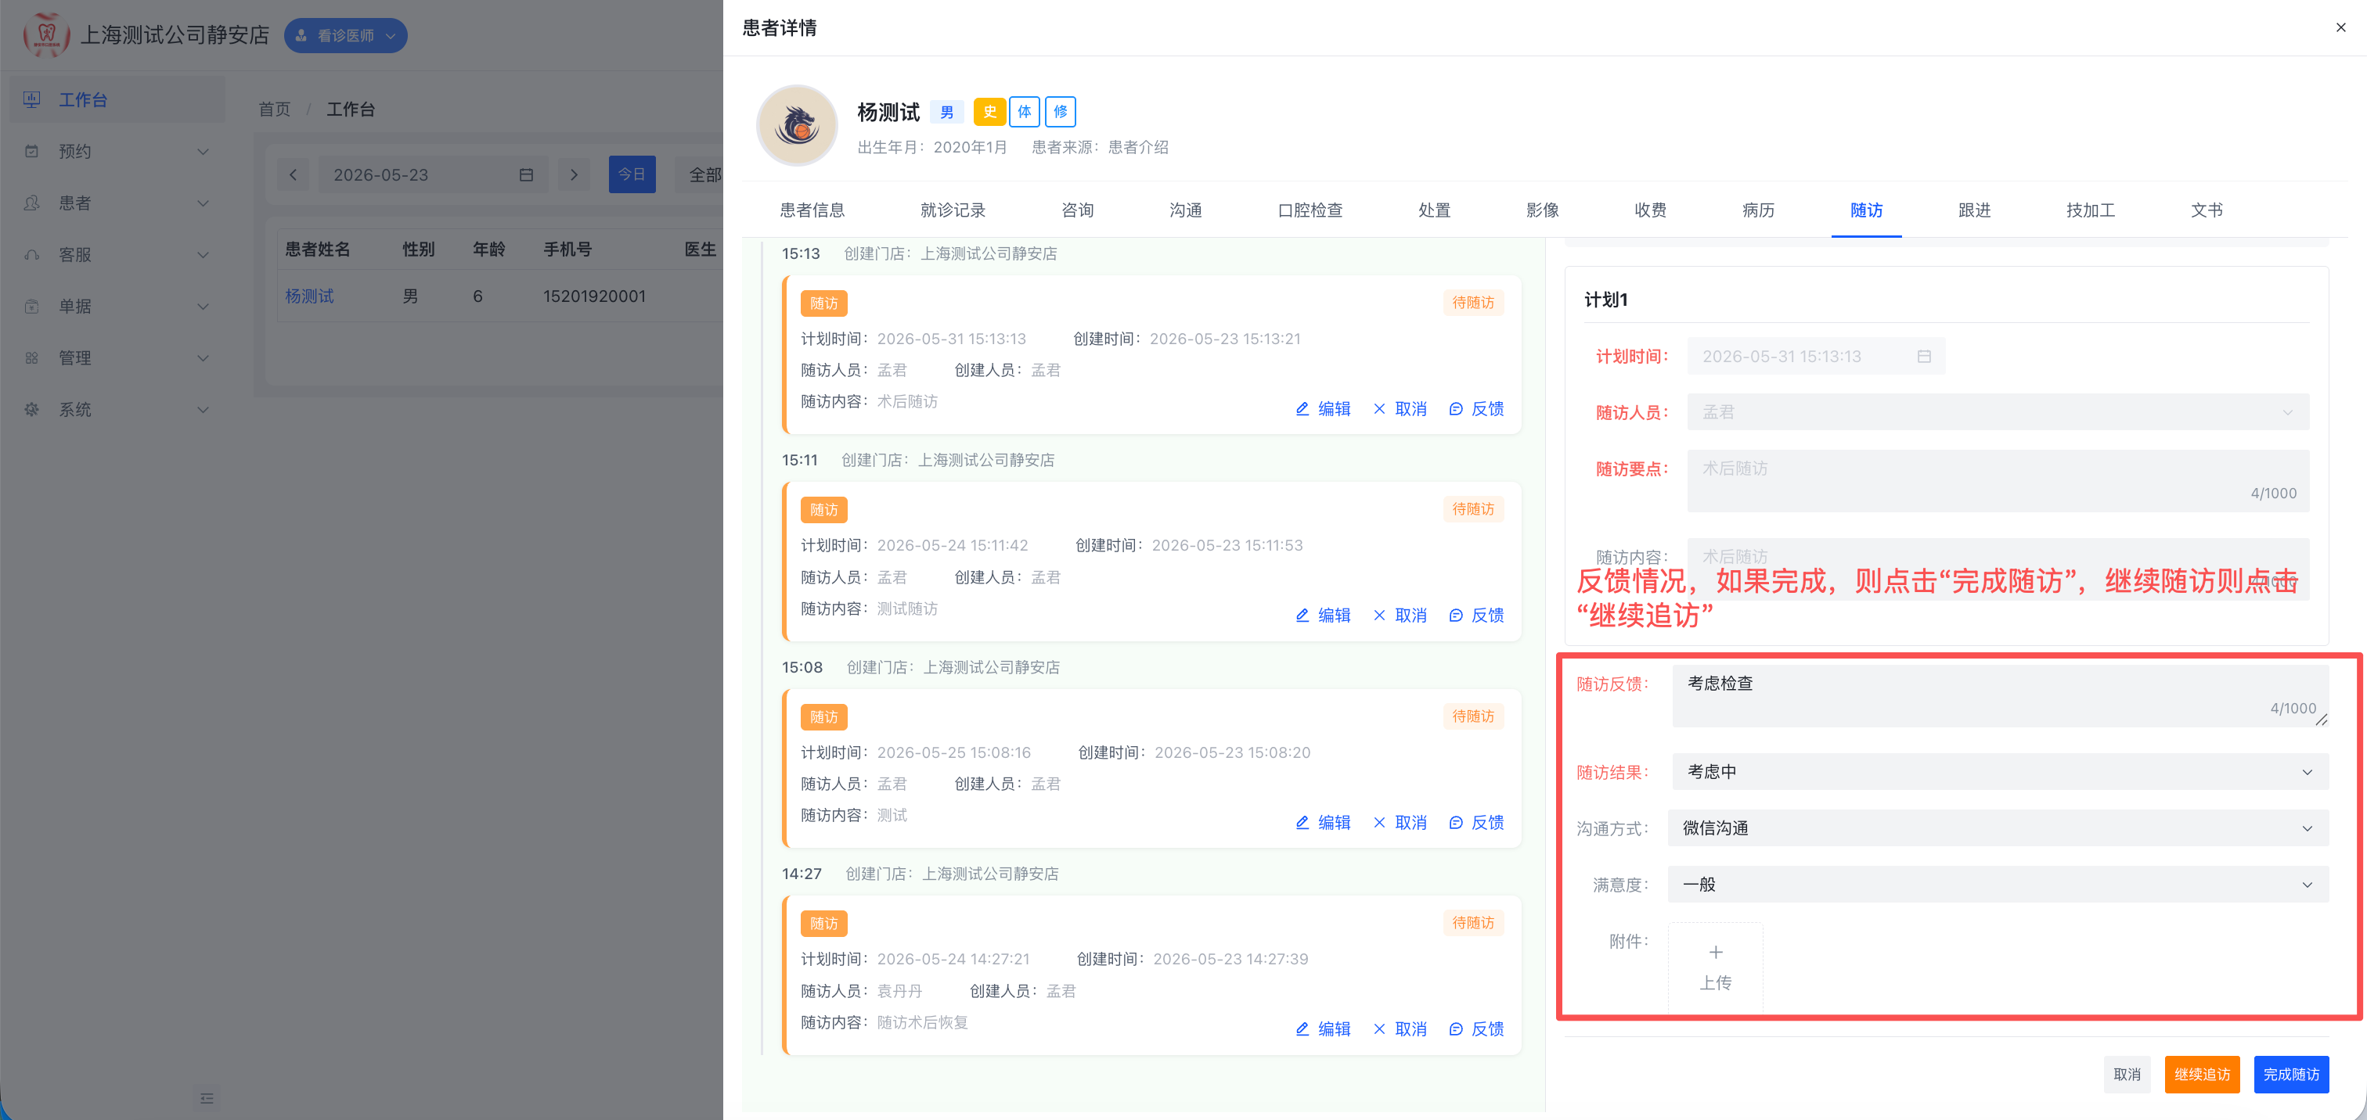Switch to 咨询 tab
This screenshot has height=1120, width=2367.
click(1078, 210)
